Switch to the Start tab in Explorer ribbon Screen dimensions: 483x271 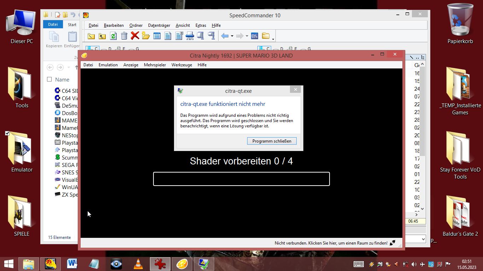72,24
